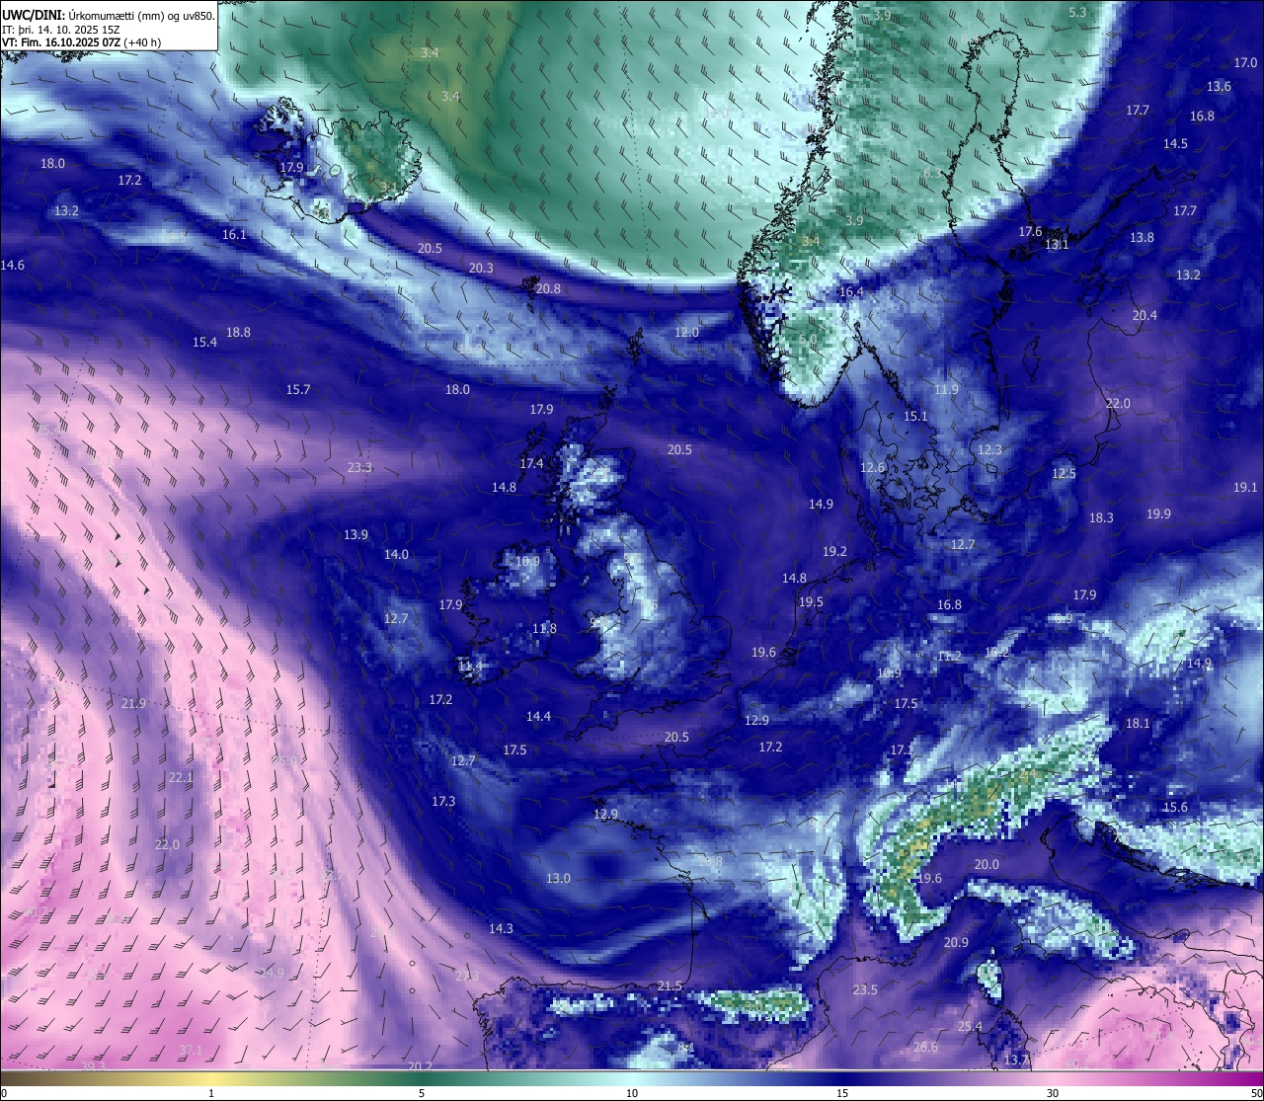Click the 20.4 value label
1264x1101 pixels.
1145,315
